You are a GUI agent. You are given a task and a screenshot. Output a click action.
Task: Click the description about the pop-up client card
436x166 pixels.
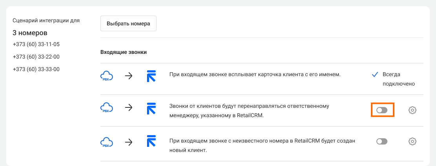(x=254, y=74)
